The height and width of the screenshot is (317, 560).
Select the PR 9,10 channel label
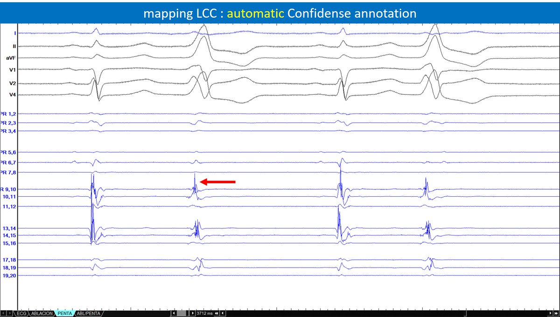click(x=8, y=189)
